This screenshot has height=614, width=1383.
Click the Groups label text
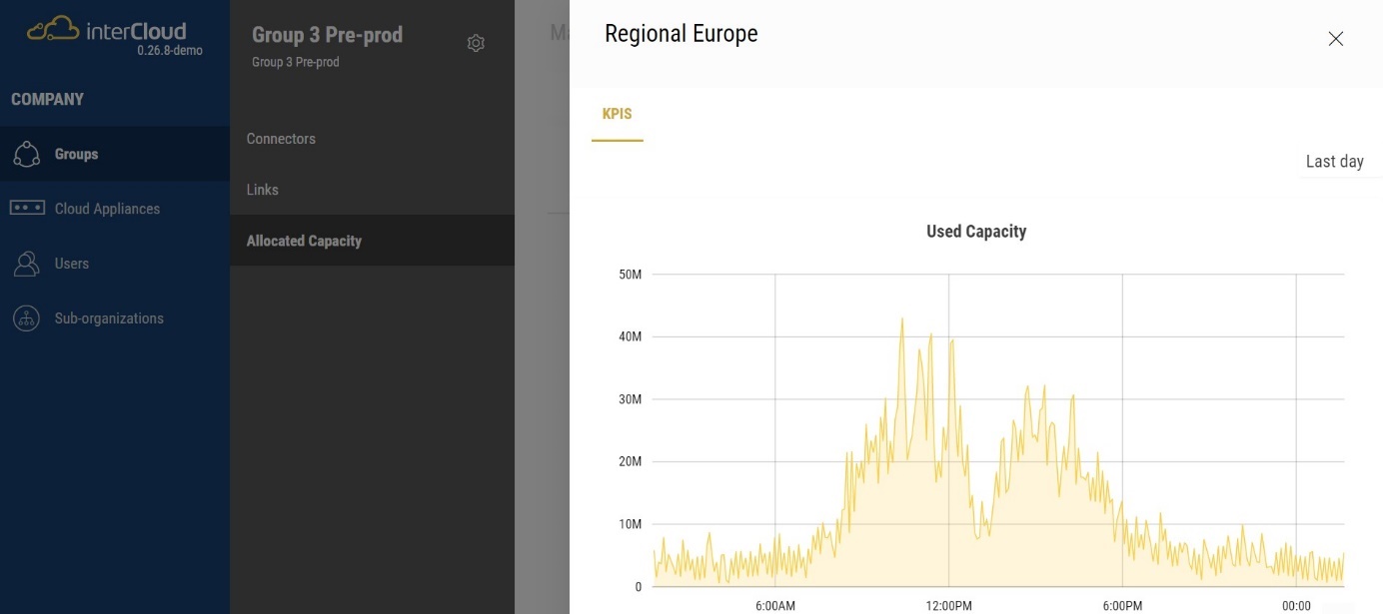point(76,155)
